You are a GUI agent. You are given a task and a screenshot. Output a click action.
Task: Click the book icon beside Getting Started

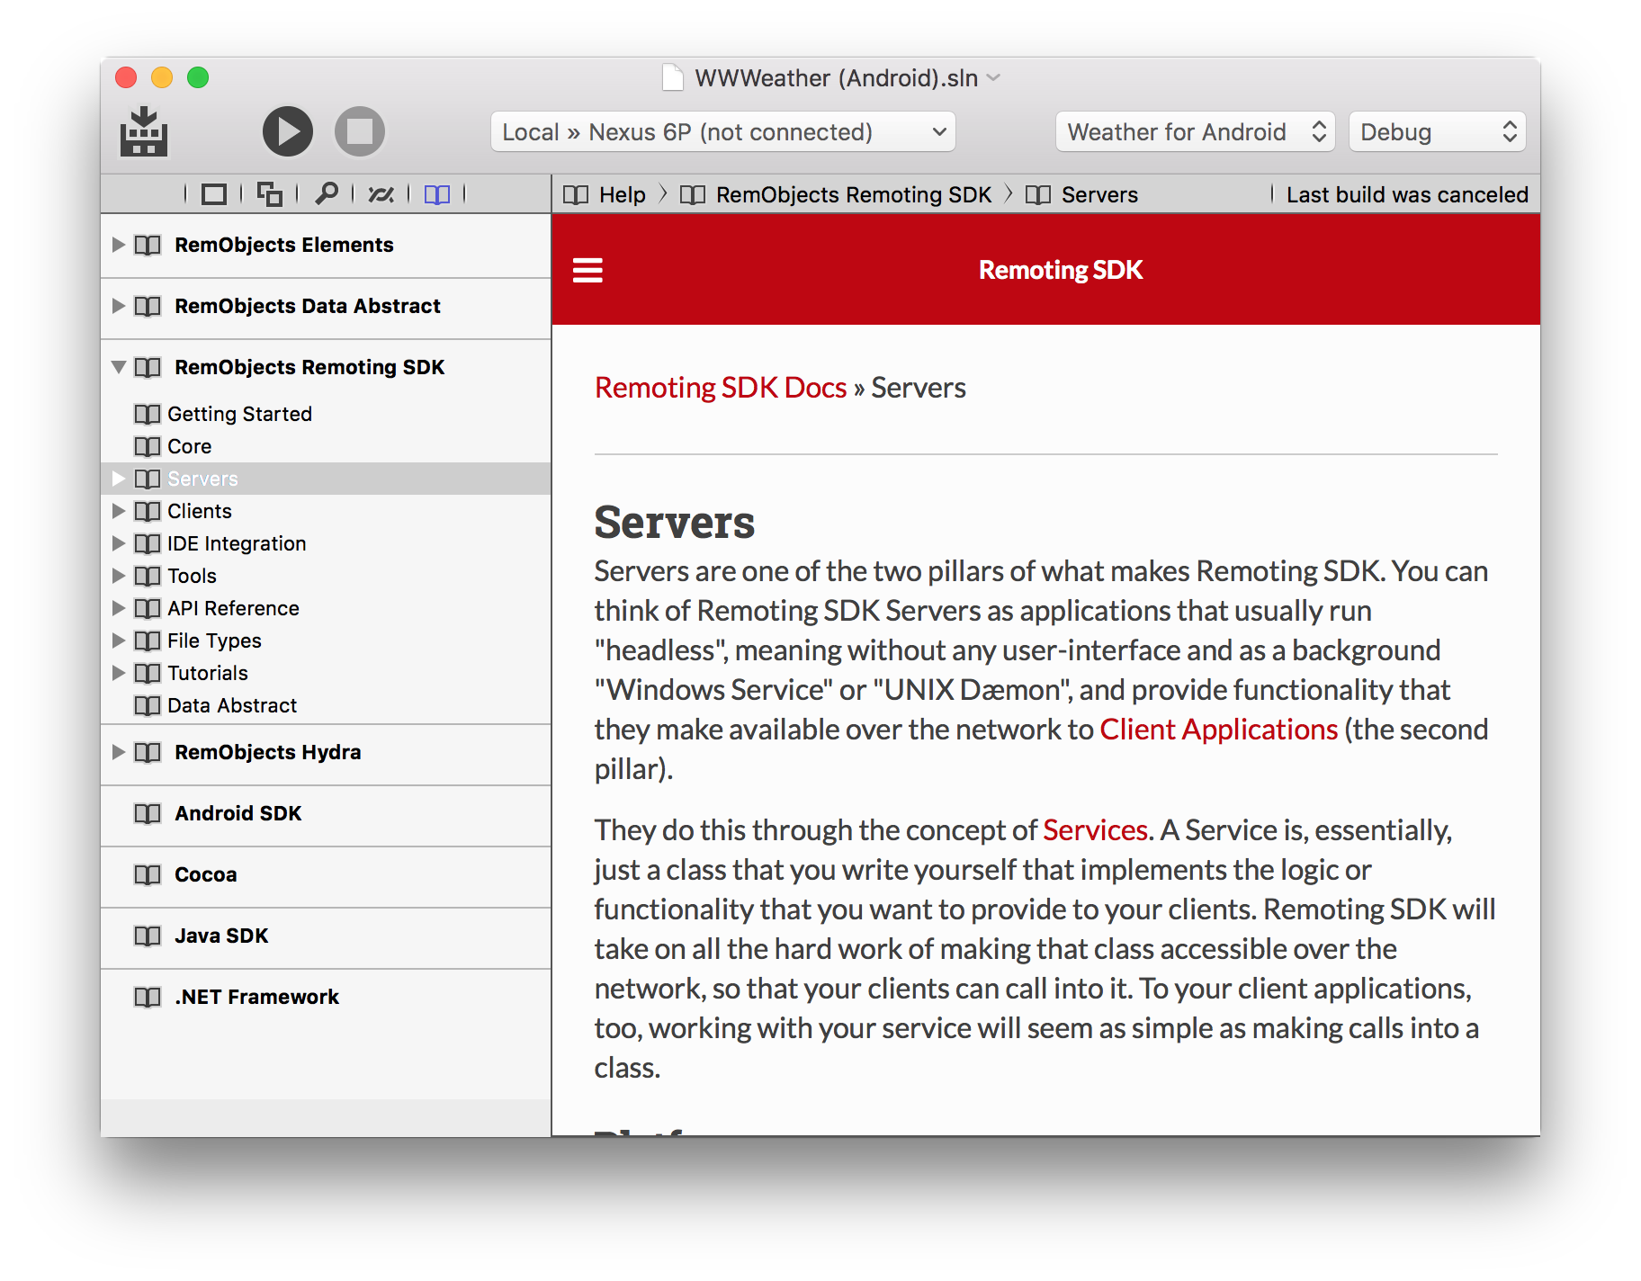148,414
